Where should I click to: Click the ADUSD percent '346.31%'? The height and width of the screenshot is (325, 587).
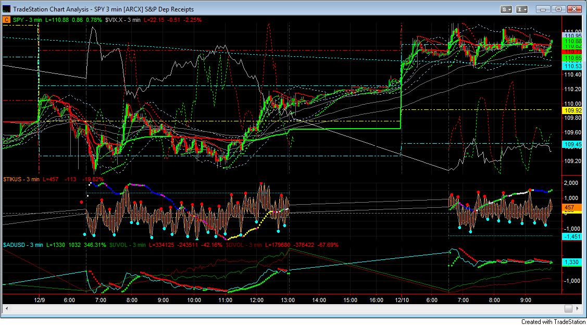point(95,245)
